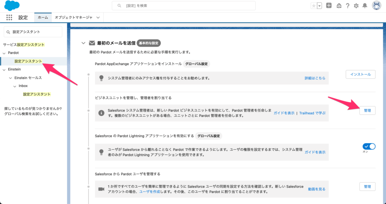Open the favorites list dropdown arrow
Image resolution: width=386 pixels, height=204 pixels.
click(320, 6)
